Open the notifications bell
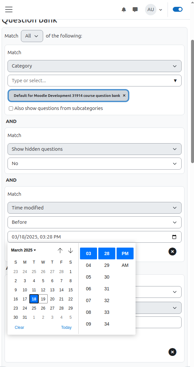This screenshot has width=194, height=367. point(124,9)
